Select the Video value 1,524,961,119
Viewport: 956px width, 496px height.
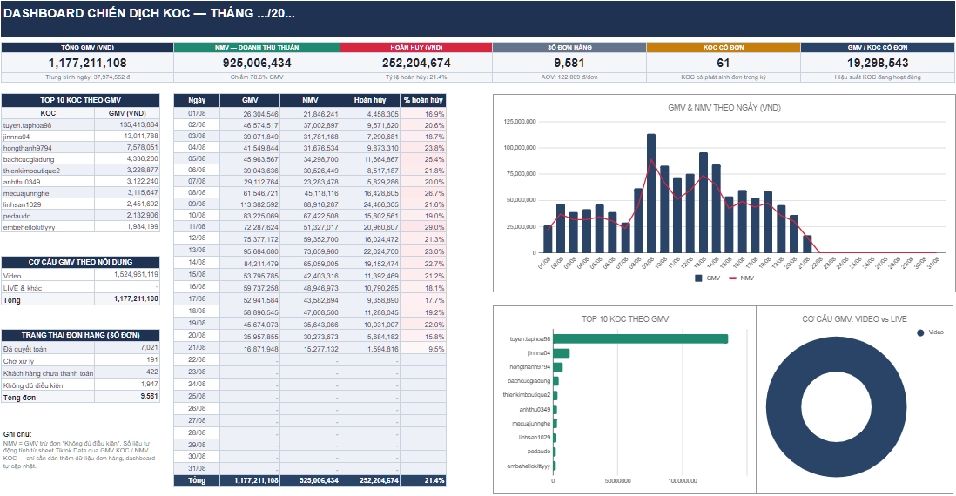click(136, 275)
